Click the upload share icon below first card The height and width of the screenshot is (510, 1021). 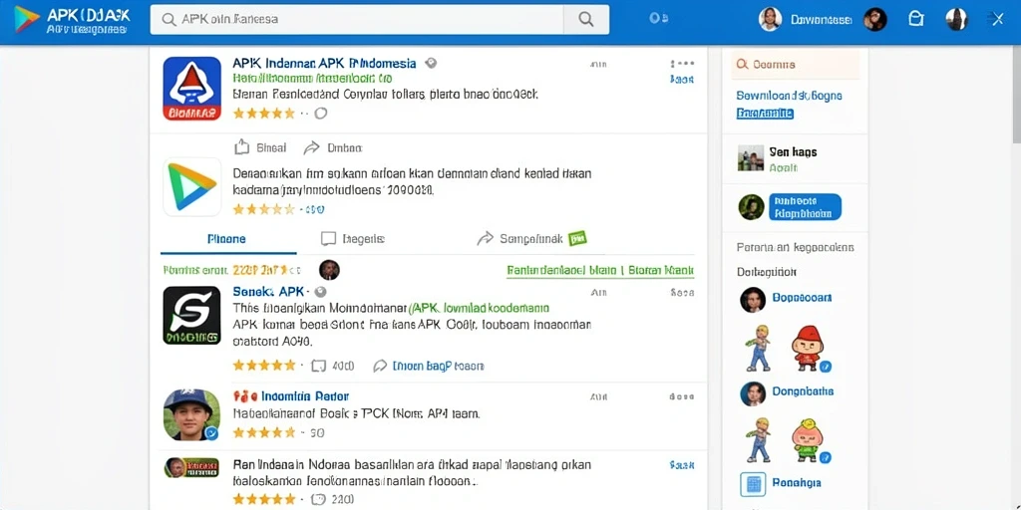pyautogui.click(x=241, y=147)
